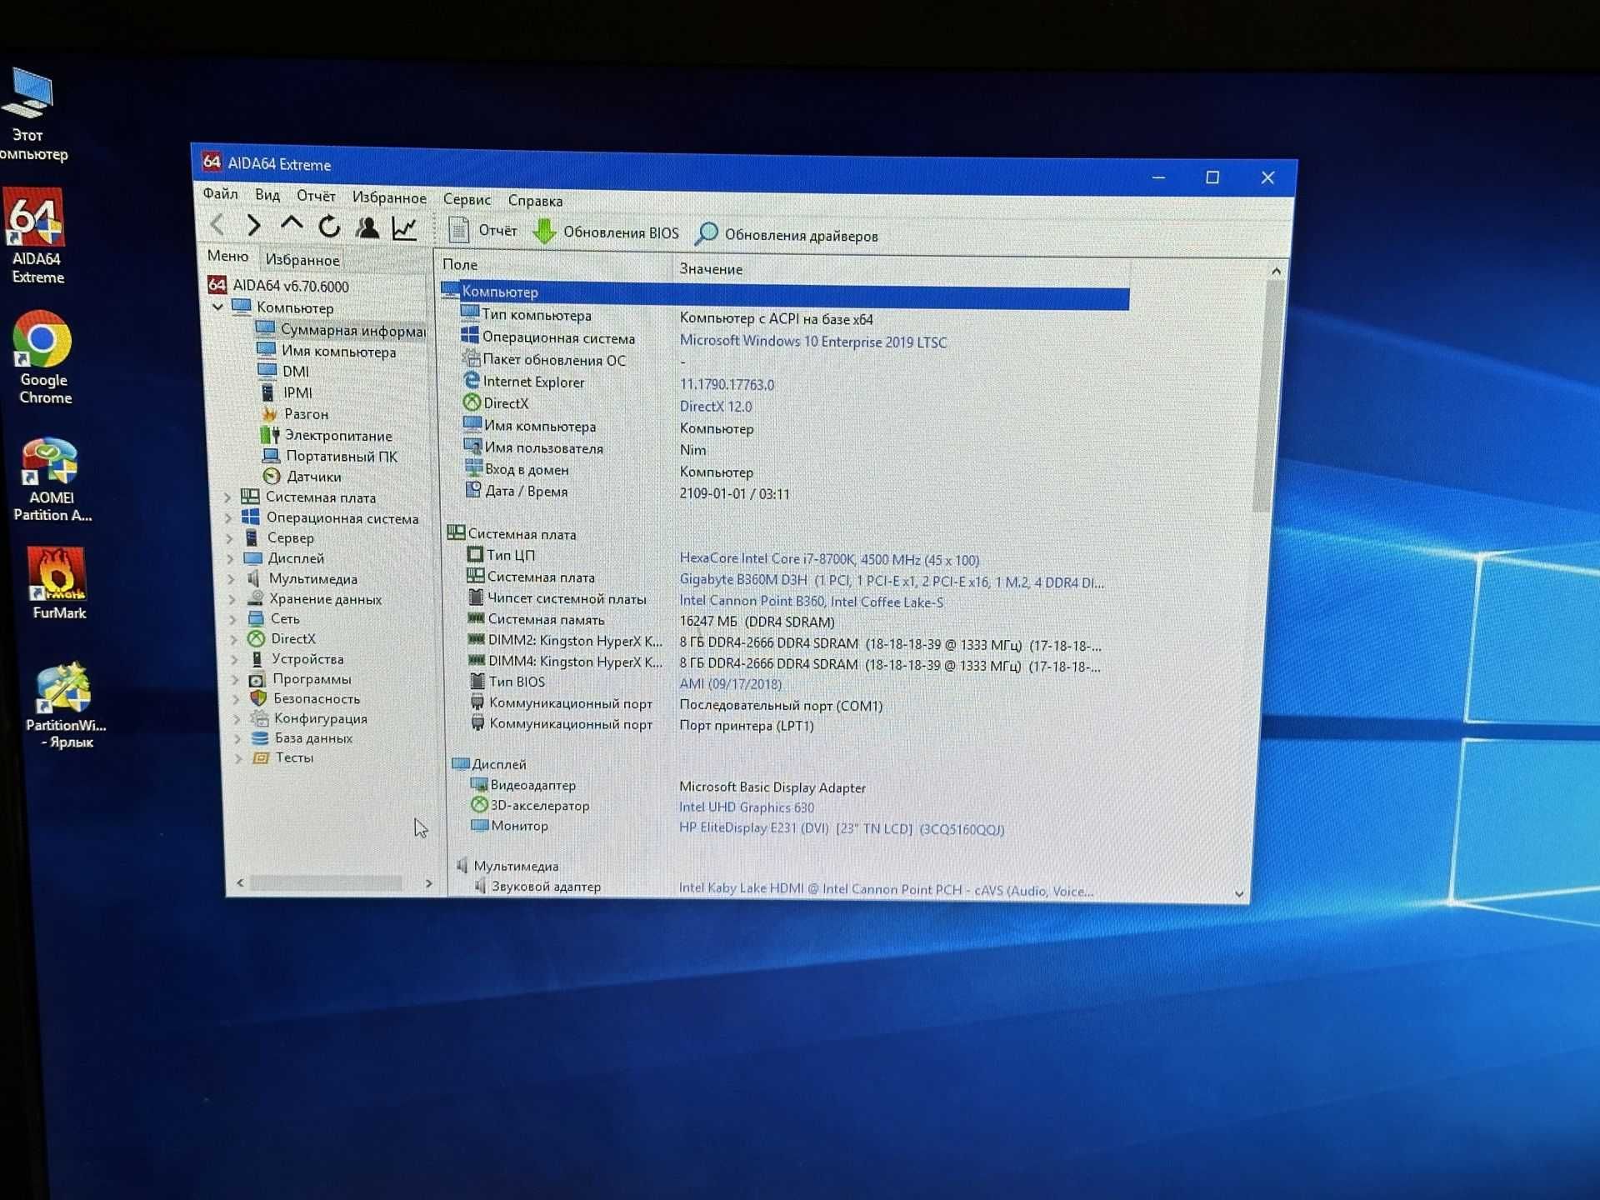Viewport: 1600px width, 1200px height.
Task: Select Google Chrome desktop shortcut
Action: [43, 358]
